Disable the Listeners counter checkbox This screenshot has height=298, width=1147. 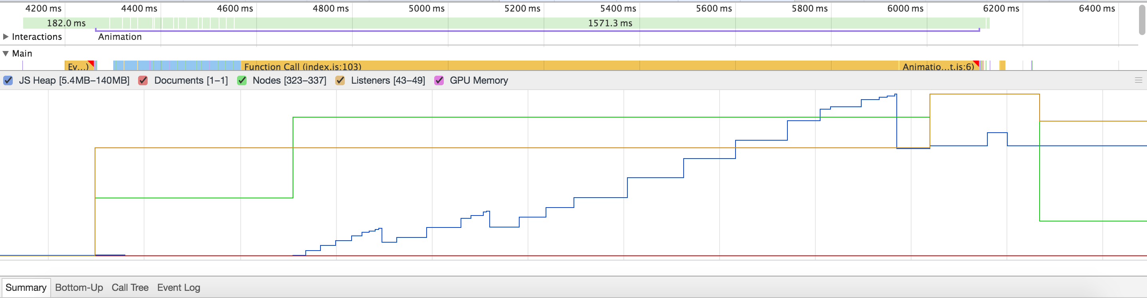(x=340, y=80)
